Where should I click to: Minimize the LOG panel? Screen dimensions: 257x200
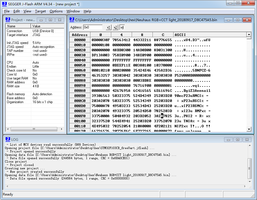pyautogui.click(x=228, y=139)
